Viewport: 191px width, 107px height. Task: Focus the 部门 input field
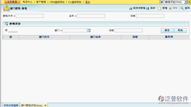[75, 30]
